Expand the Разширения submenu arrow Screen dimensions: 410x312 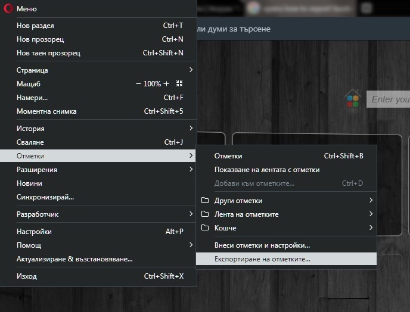pyautogui.click(x=191, y=170)
